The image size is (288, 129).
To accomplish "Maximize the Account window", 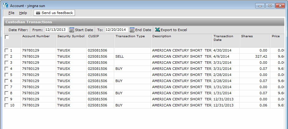I will pyautogui.click(x=270, y=6).
